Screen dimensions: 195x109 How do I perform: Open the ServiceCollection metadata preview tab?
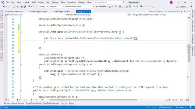(x=165, y=12)
